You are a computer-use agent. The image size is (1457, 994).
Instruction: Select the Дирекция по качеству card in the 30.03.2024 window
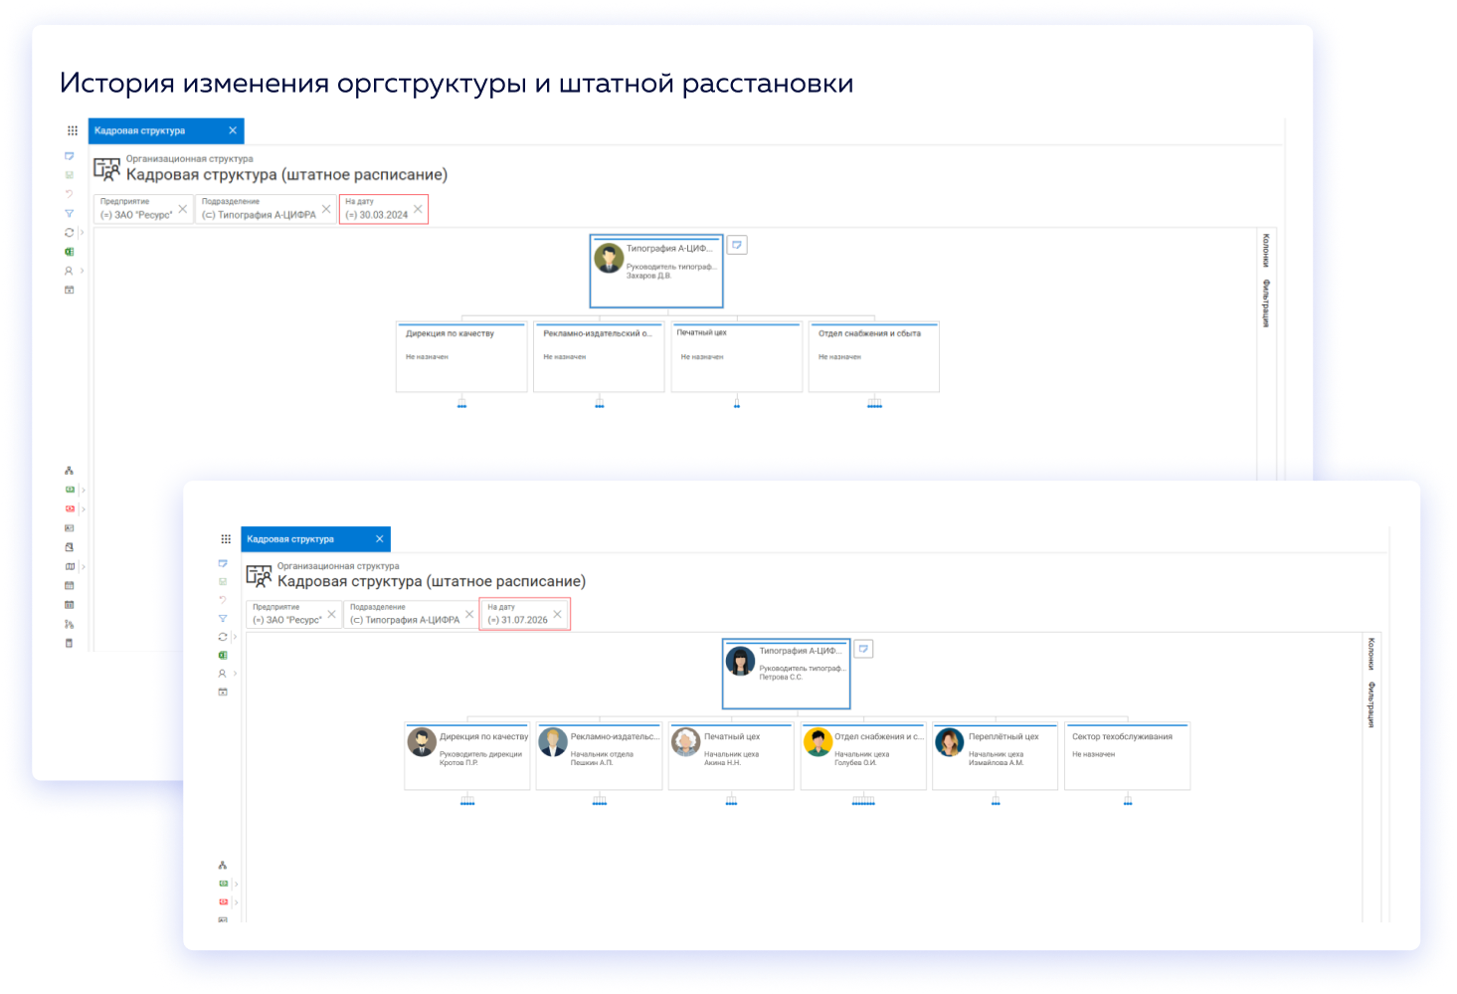click(x=461, y=356)
